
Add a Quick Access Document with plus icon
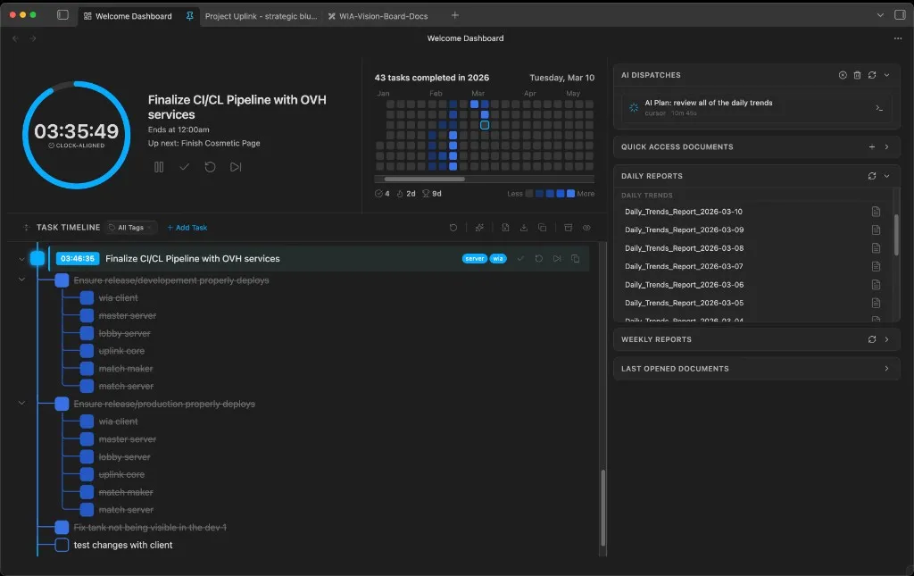pyautogui.click(x=872, y=147)
